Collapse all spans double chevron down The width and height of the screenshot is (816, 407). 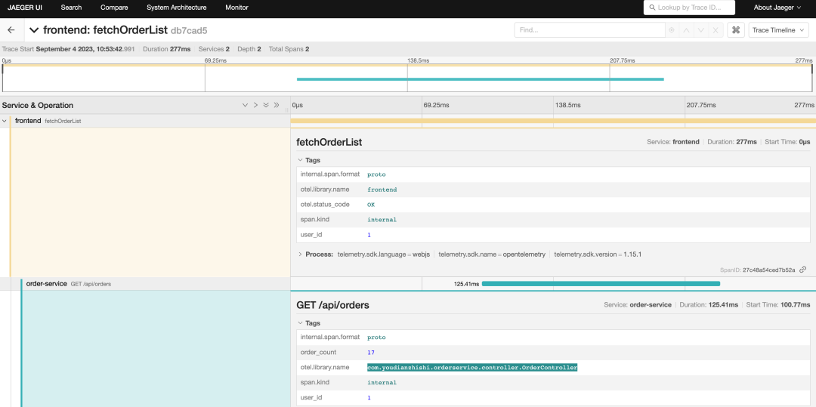266,105
